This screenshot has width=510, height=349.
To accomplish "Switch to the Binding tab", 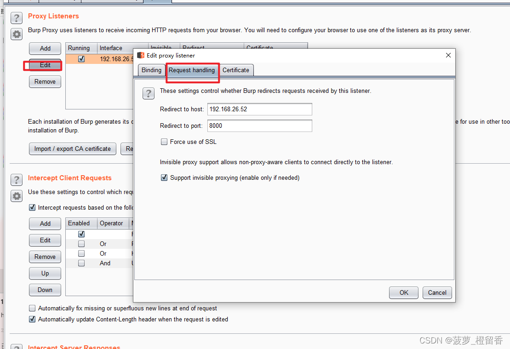I will [151, 70].
